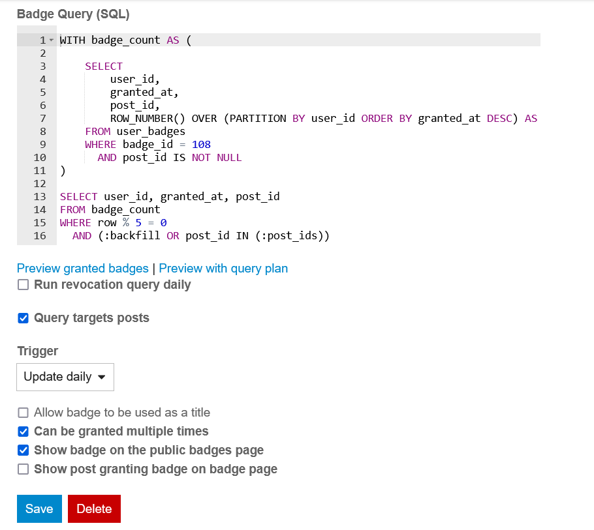Delete this badge
The width and height of the screenshot is (594, 530).
click(x=95, y=509)
